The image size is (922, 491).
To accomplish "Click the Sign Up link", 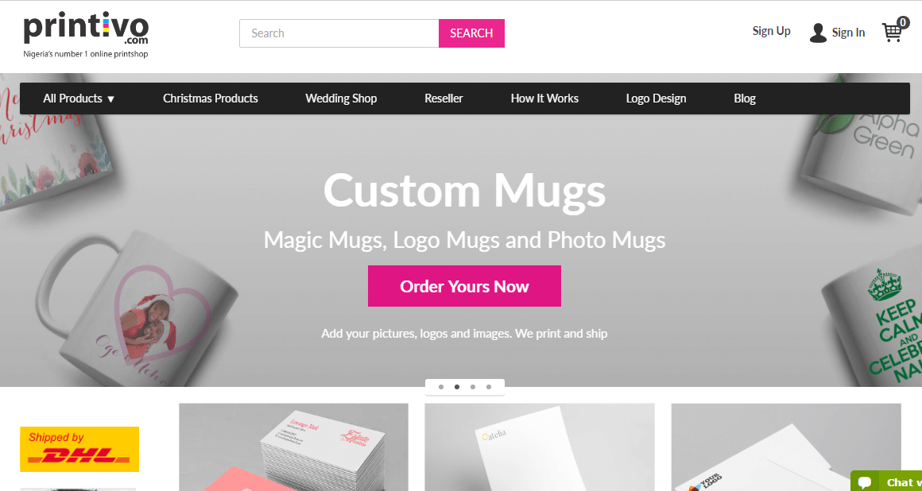I will click(x=772, y=31).
